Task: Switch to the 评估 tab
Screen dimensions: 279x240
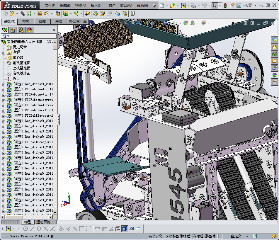Action: pos(59,21)
